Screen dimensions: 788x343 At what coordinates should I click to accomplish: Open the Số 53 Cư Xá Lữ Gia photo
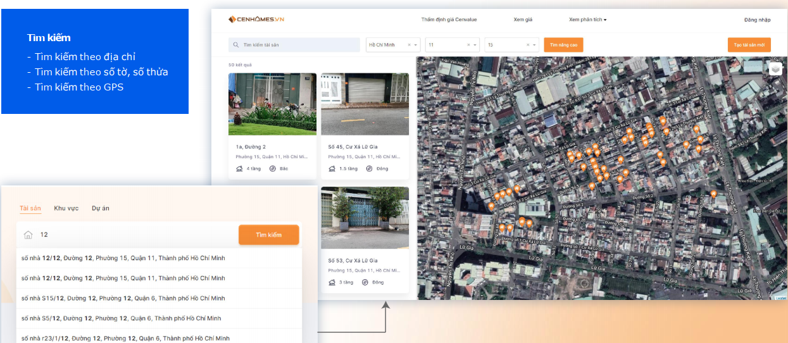pyautogui.click(x=365, y=218)
